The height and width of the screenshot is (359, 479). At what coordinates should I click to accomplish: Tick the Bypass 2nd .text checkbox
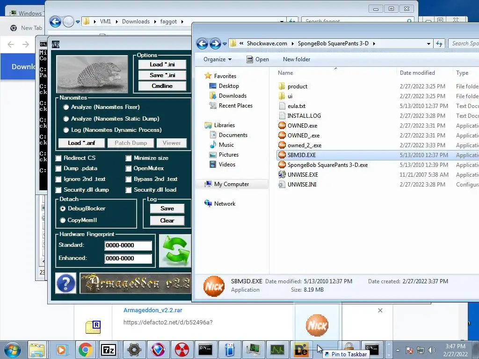pos(128,179)
